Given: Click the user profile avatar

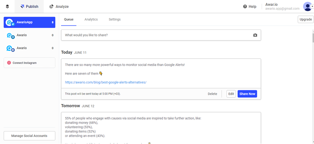Looking at the screenshot, I should (x=307, y=6).
